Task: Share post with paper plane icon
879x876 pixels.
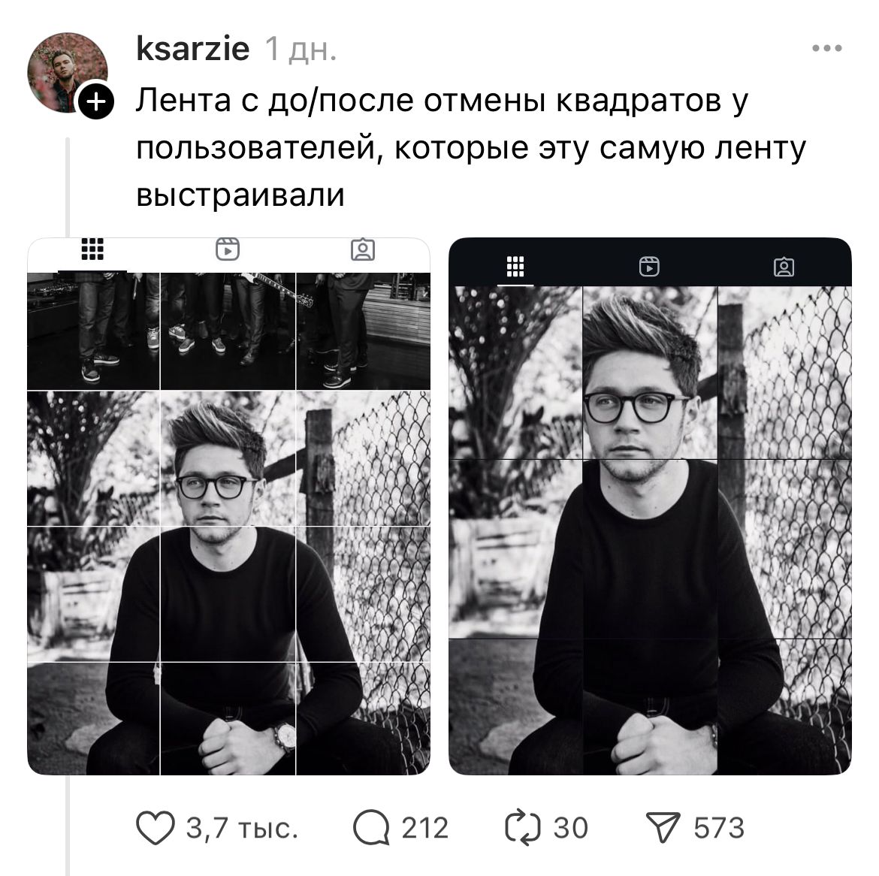Action: coord(663,827)
